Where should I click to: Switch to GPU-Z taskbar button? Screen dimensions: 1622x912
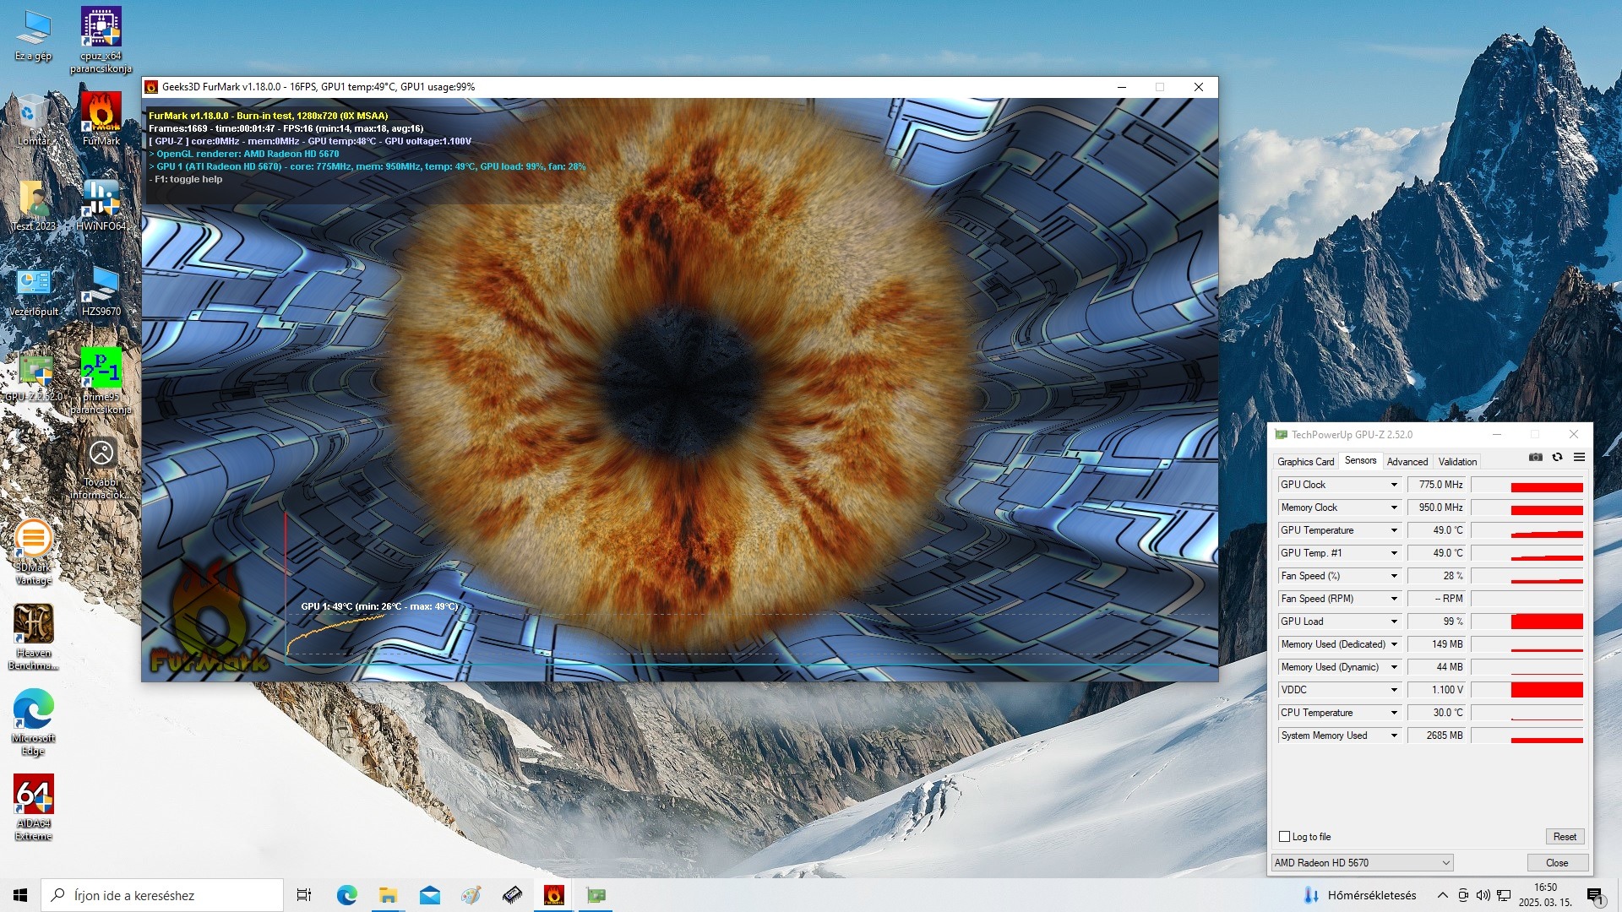pos(596,895)
